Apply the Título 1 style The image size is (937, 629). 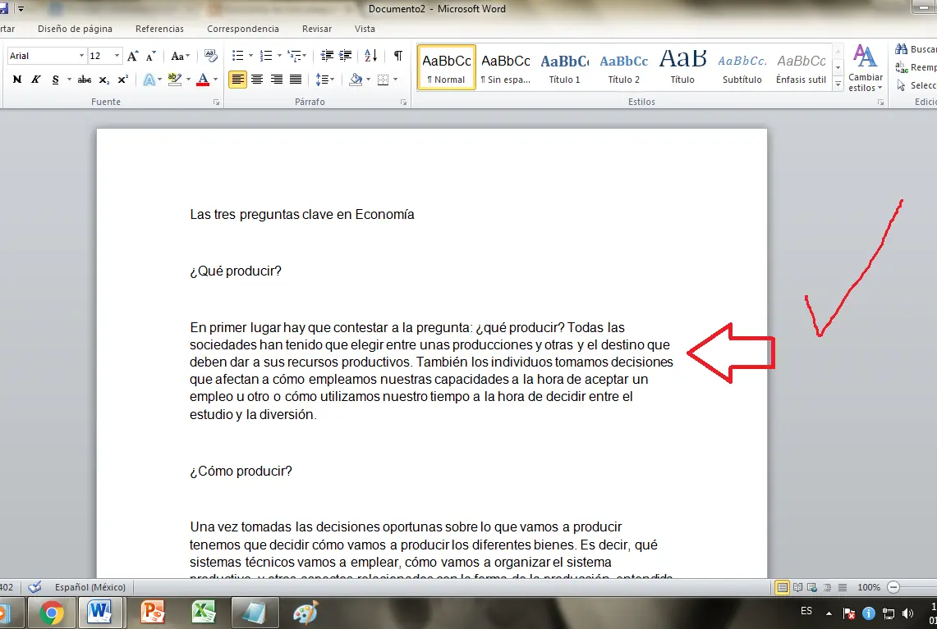click(x=565, y=67)
